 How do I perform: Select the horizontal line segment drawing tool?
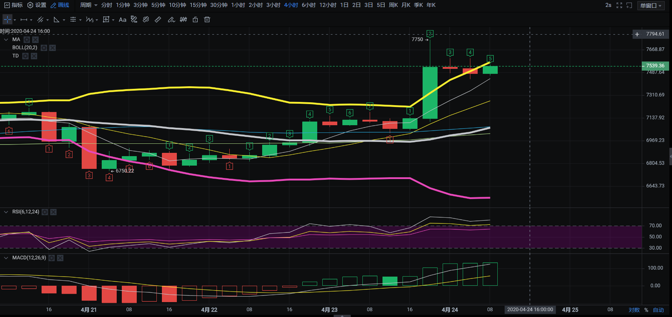(x=24, y=20)
